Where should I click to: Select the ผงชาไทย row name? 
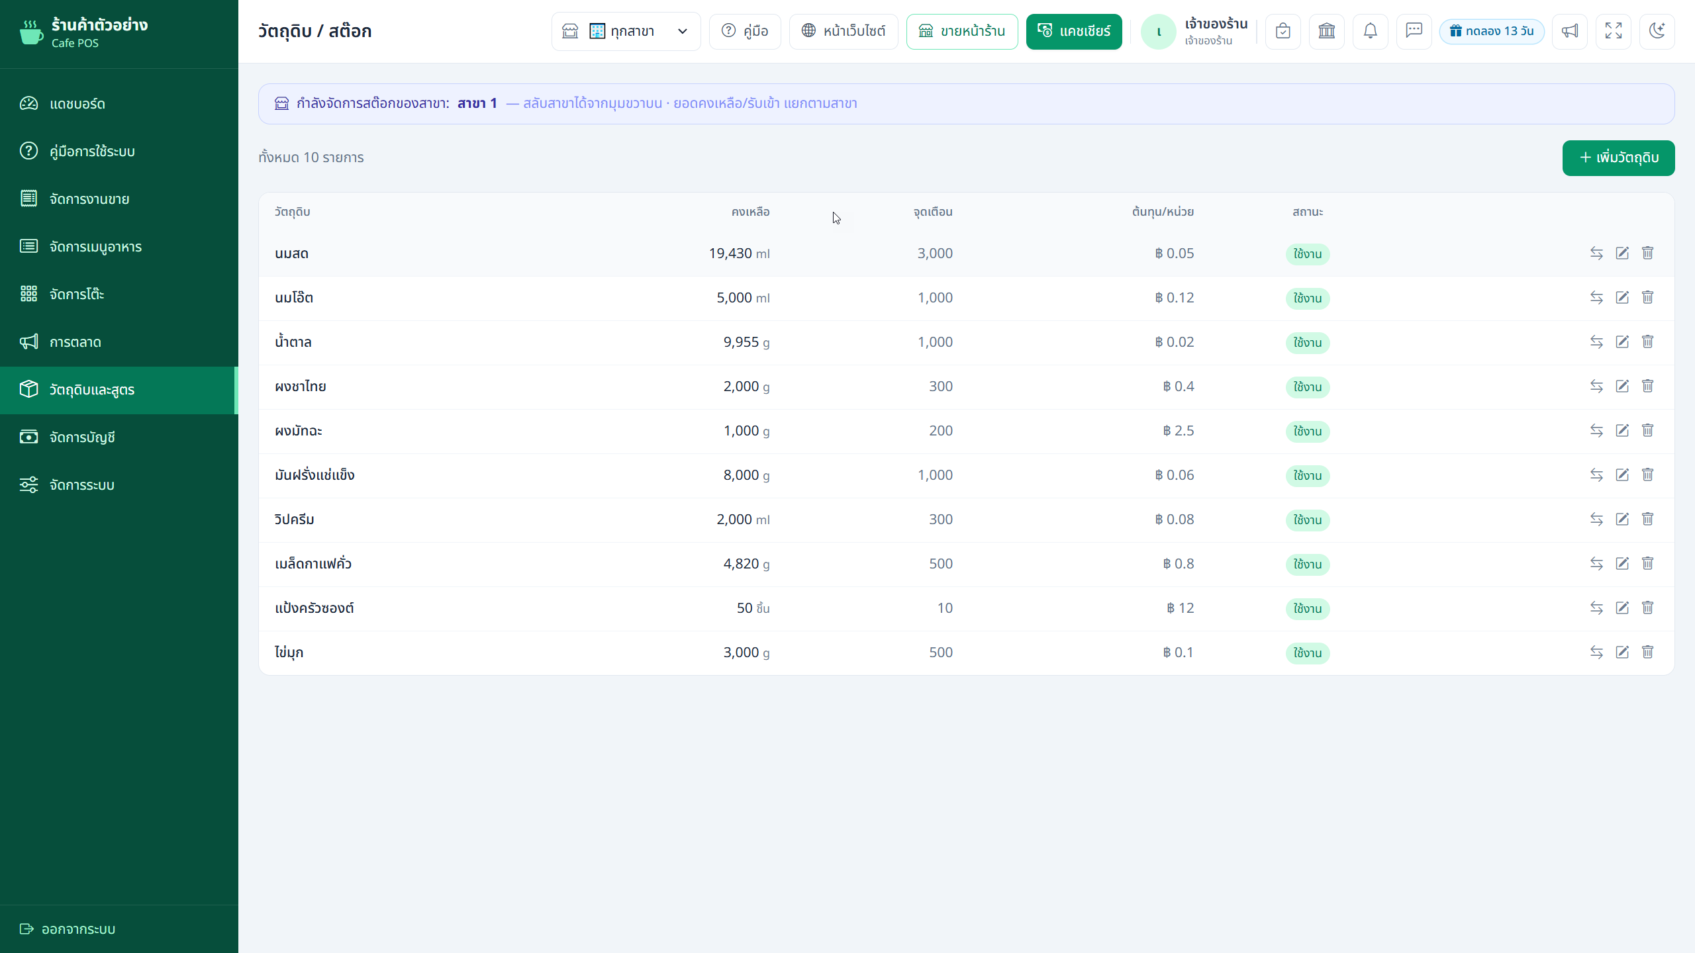[301, 386]
